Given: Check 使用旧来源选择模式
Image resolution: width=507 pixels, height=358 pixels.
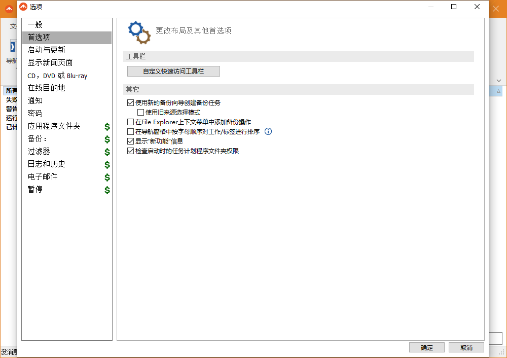Looking at the screenshot, I should pyautogui.click(x=140, y=112).
